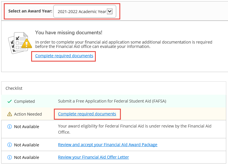Click the Submit a FAFSA checklist item

pyautogui.click(x=112, y=101)
